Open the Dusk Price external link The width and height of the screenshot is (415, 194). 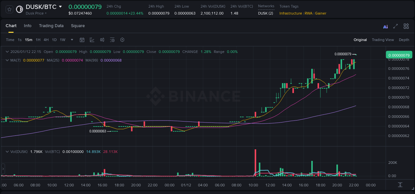click(x=36, y=13)
